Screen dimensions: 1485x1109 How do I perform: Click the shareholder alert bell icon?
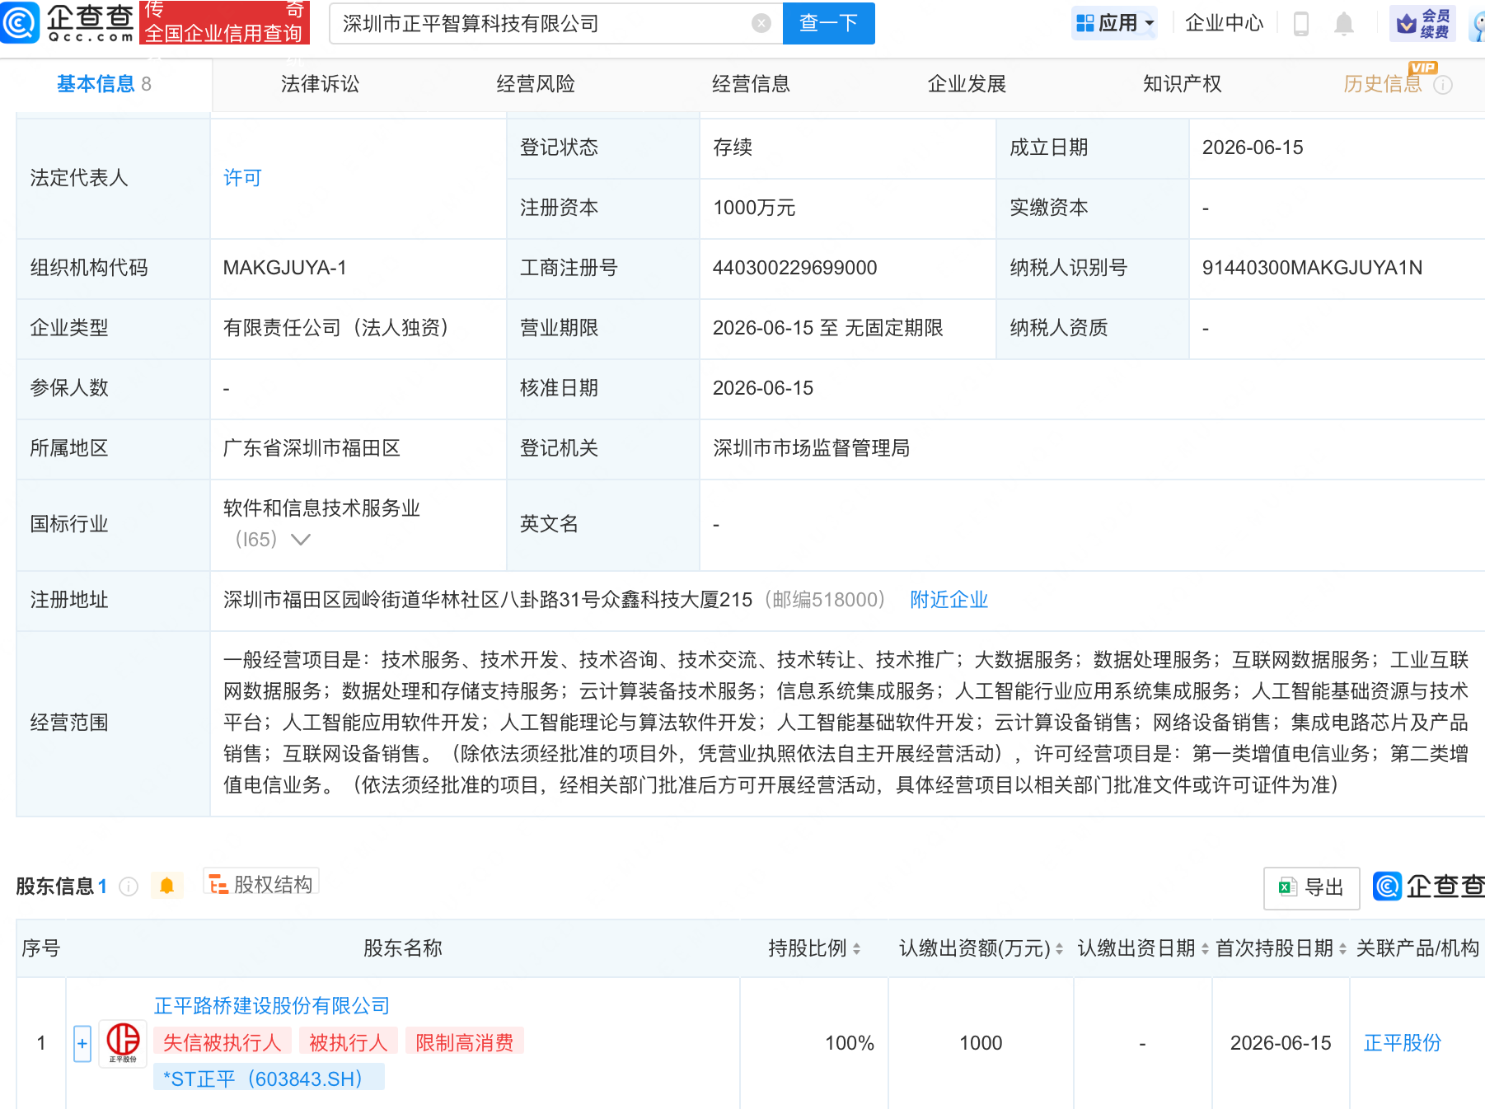(x=166, y=886)
